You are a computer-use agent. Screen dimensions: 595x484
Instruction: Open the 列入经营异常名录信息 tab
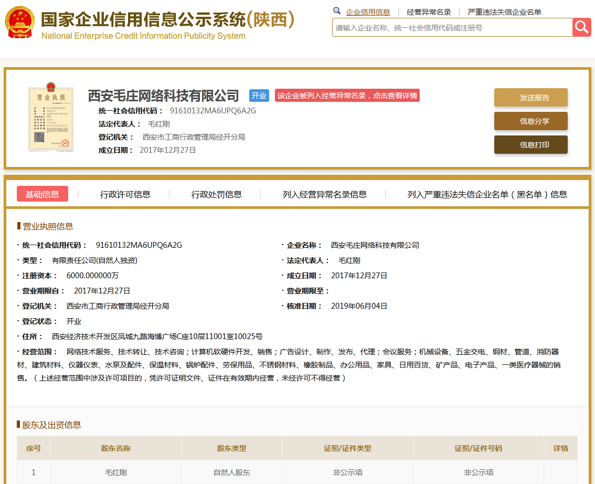pyautogui.click(x=324, y=194)
